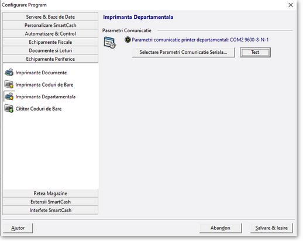Open the Retea Magazine section

coord(50,193)
